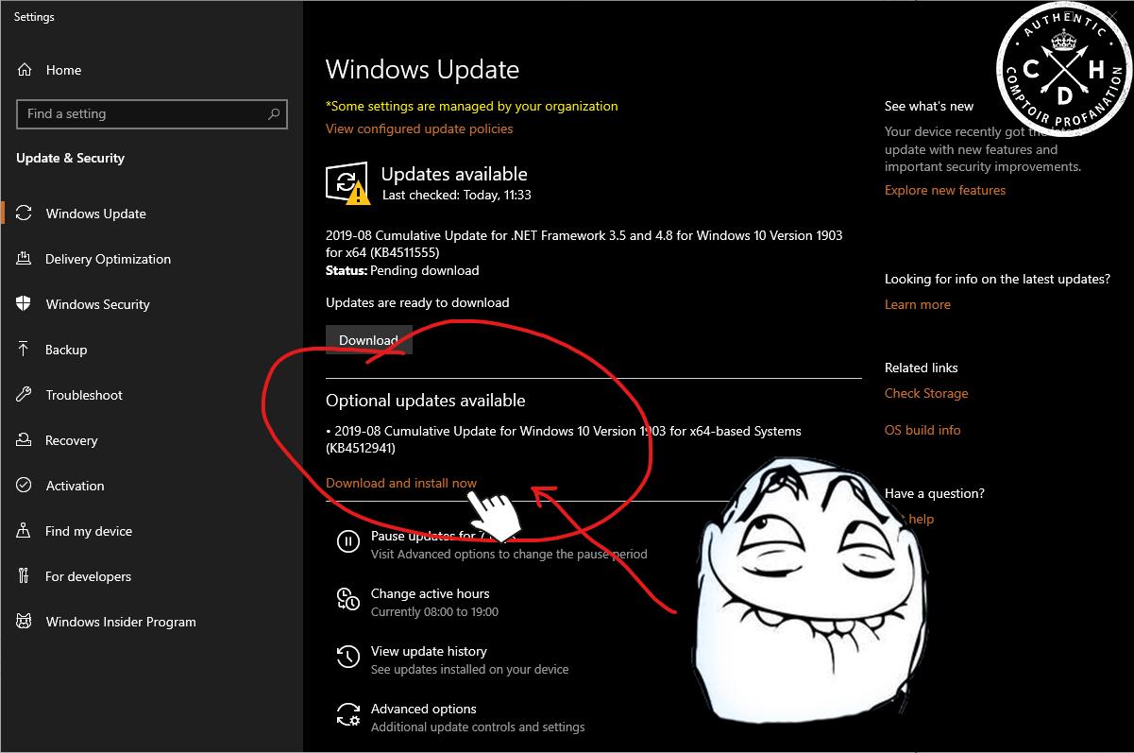The width and height of the screenshot is (1134, 753).
Task: Click the Home icon in sidebar
Action: pyautogui.click(x=25, y=70)
